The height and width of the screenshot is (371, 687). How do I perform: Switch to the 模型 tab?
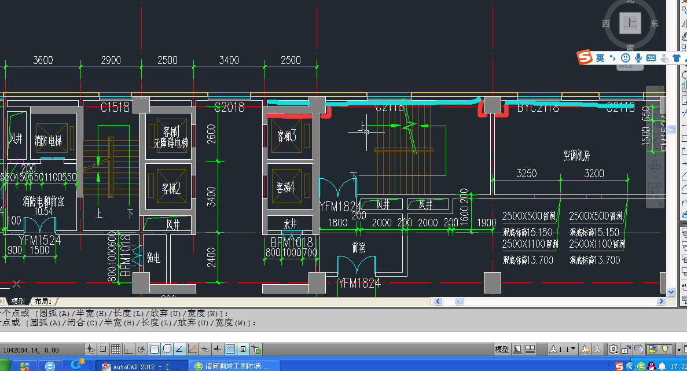click(x=18, y=302)
